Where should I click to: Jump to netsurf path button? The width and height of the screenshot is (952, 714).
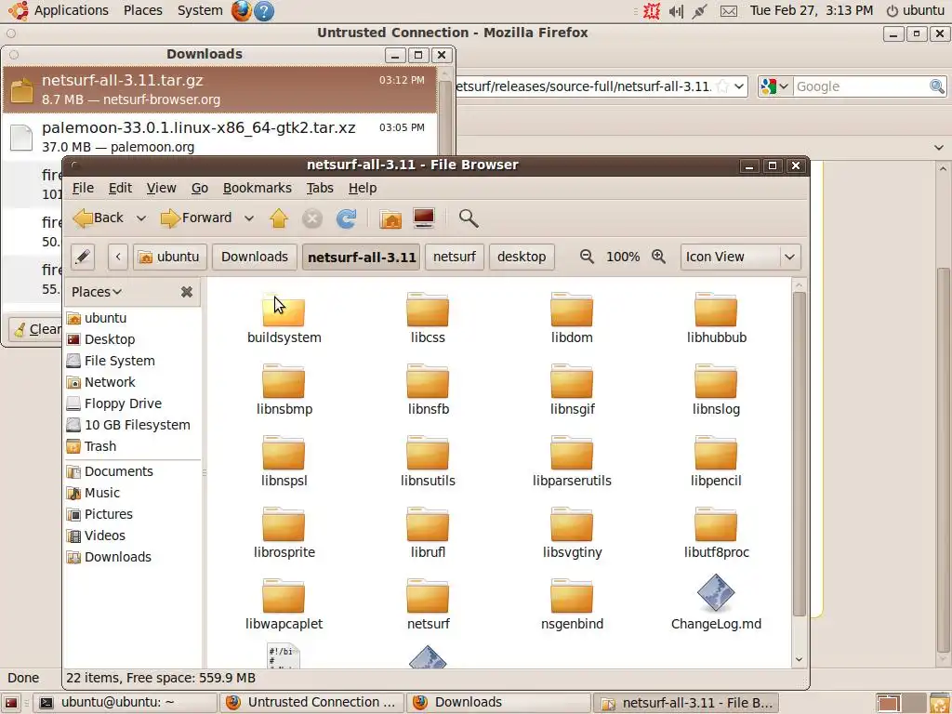click(x=454, y=257)
